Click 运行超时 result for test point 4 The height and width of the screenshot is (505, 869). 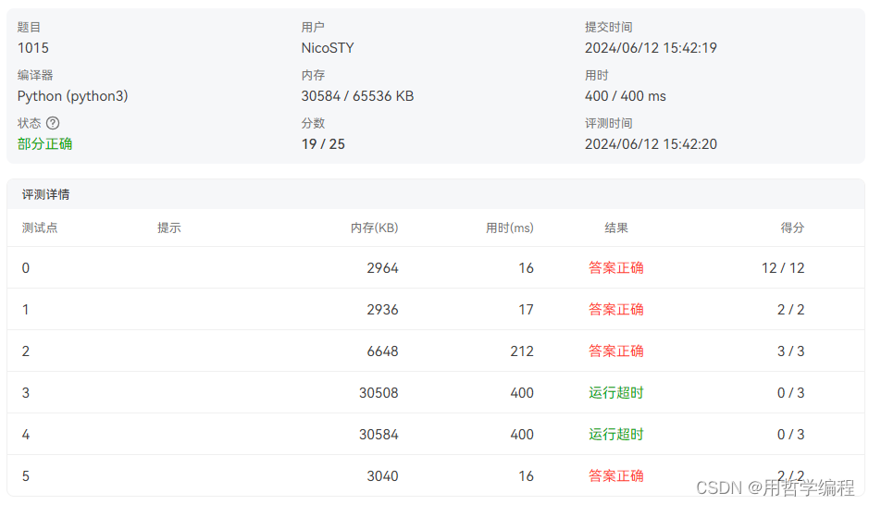coord(616,434)
